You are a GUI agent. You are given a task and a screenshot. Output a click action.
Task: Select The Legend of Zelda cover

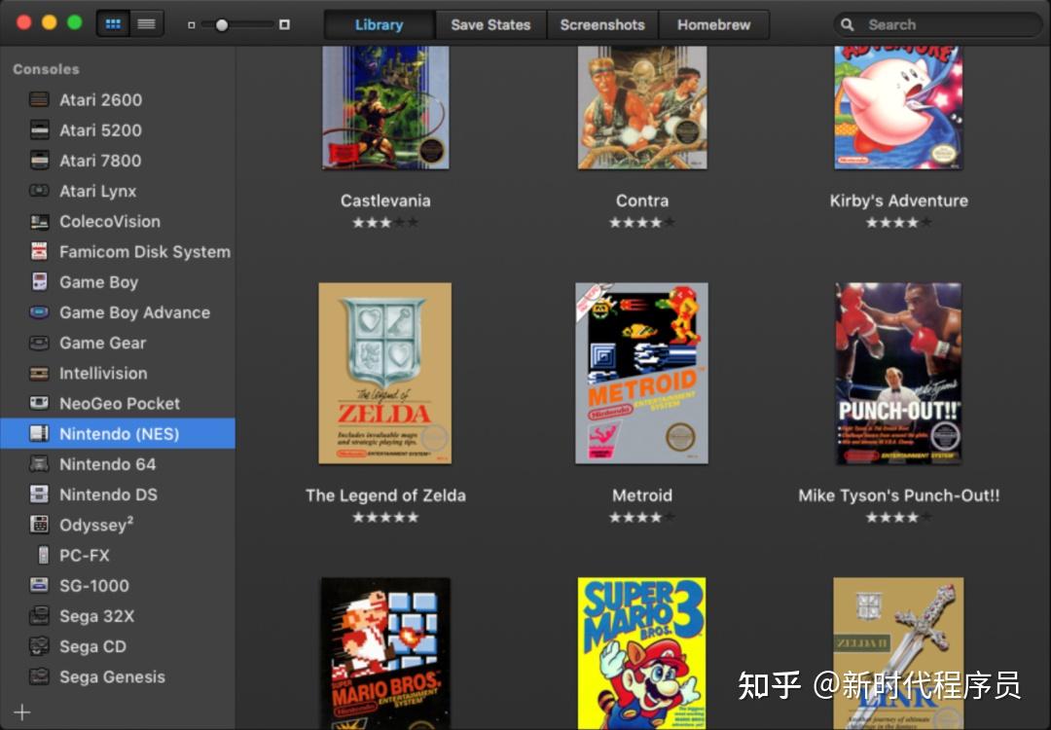click(384, 373)
